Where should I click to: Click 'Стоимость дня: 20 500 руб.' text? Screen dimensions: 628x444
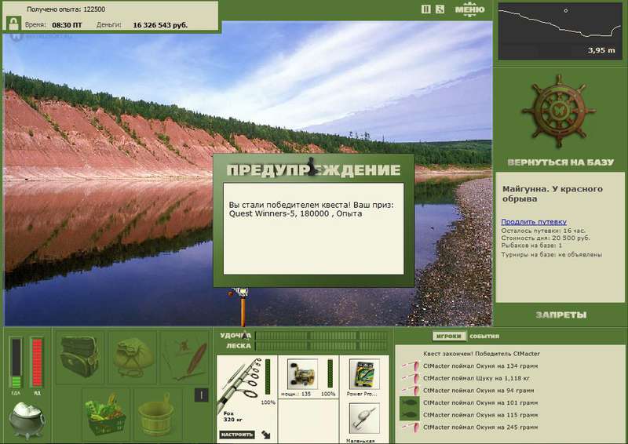tap(546, 238)
